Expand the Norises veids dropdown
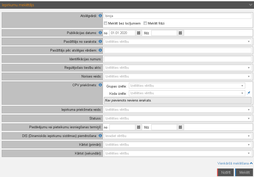This screenshot has width=254, height=177. coord(177,76)
